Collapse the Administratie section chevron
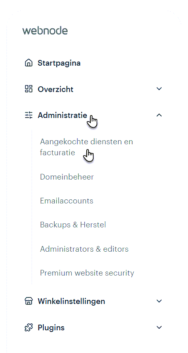 (x=159, y=115)
